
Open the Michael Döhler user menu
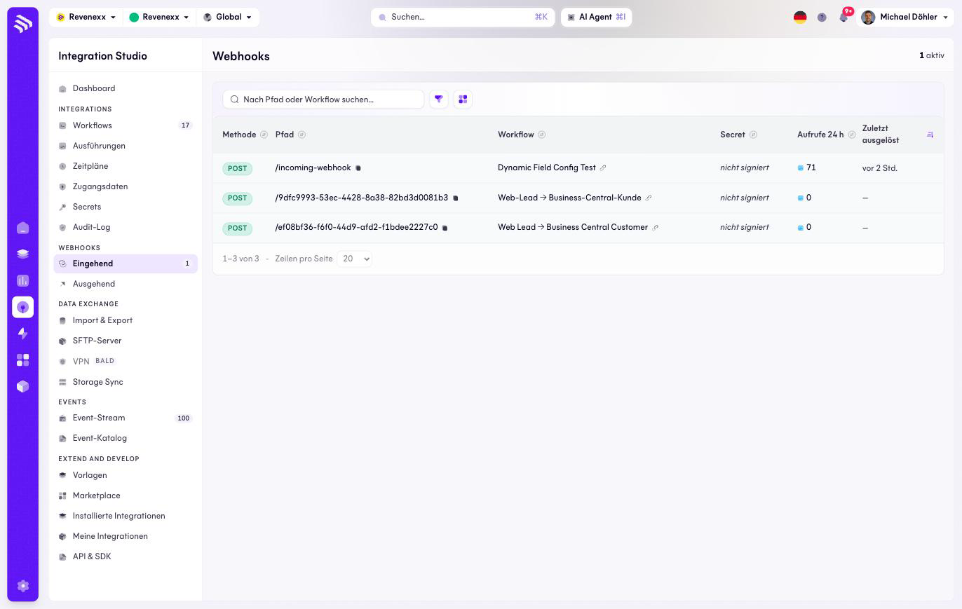click(x=904, y=18)
